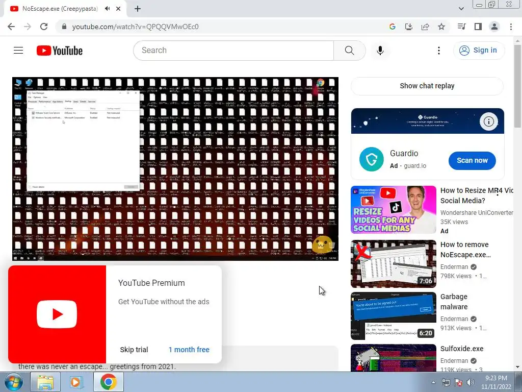Viewport: 522px width, 392px height.
Task: Close the NoEscape.exe browser tab
Action: tap(118, 9)
